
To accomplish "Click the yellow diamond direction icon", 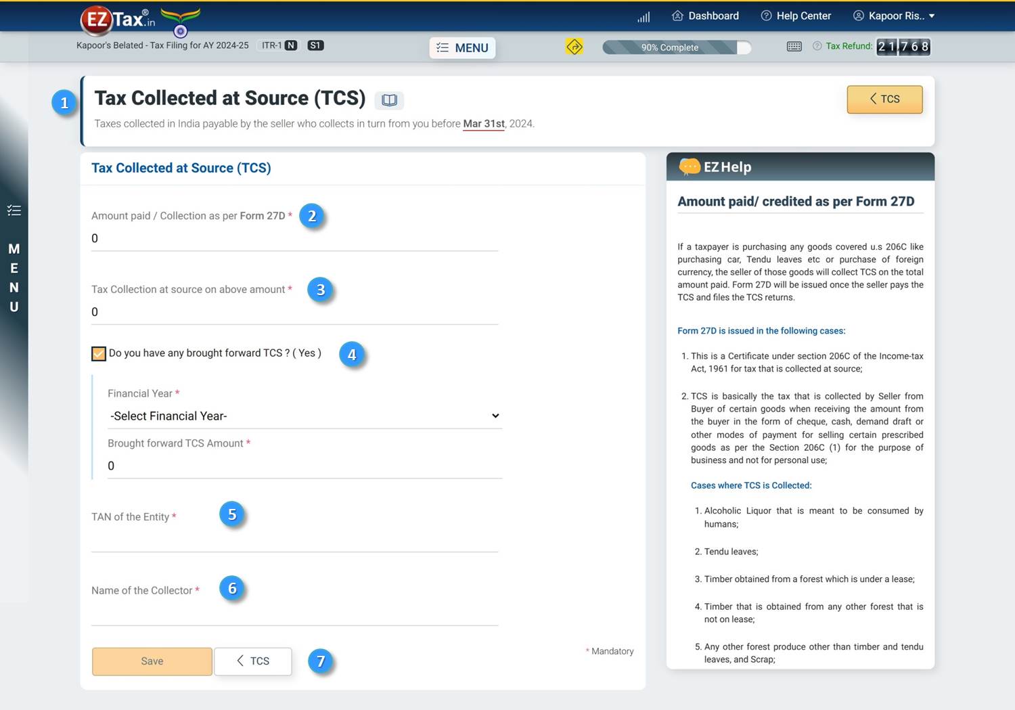I will pyautogui.click(x=574, y=47).
